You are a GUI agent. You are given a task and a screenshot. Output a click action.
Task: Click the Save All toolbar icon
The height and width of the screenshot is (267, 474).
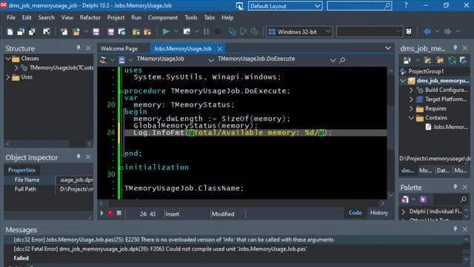(110, 32)
